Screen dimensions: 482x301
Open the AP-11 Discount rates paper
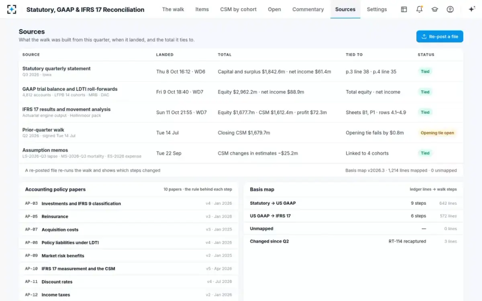[129, 282]
